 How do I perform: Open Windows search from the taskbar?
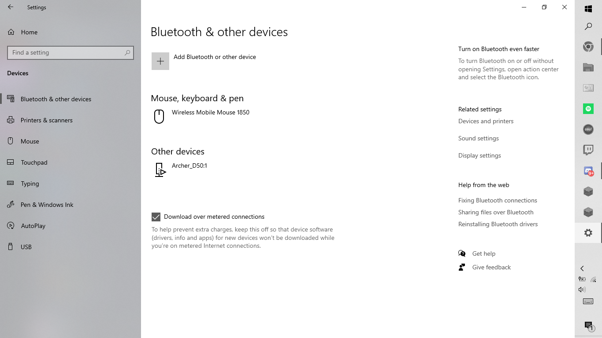point(588,26)
